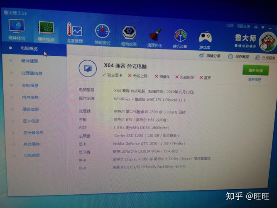Click 英特尔 B75 motherboard value
The height and width of the screenshot is (208, 277).
point(141,120)
